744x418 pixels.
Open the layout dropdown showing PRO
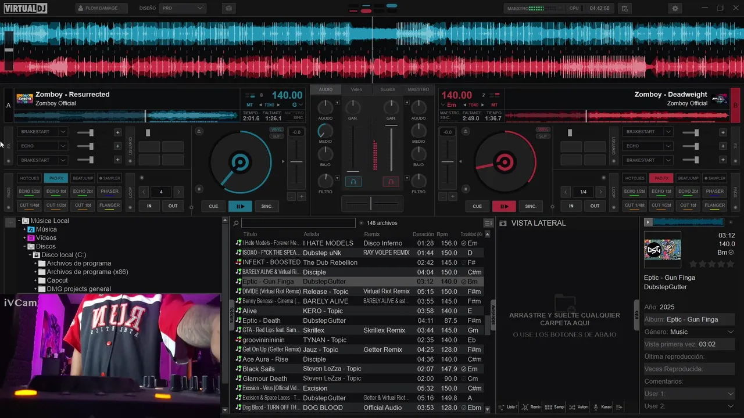point(183,8)
